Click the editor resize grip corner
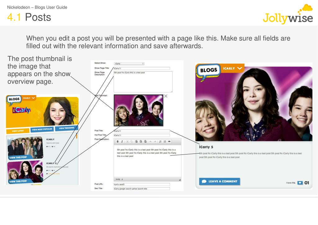318x225 pixels. [180, 180]
